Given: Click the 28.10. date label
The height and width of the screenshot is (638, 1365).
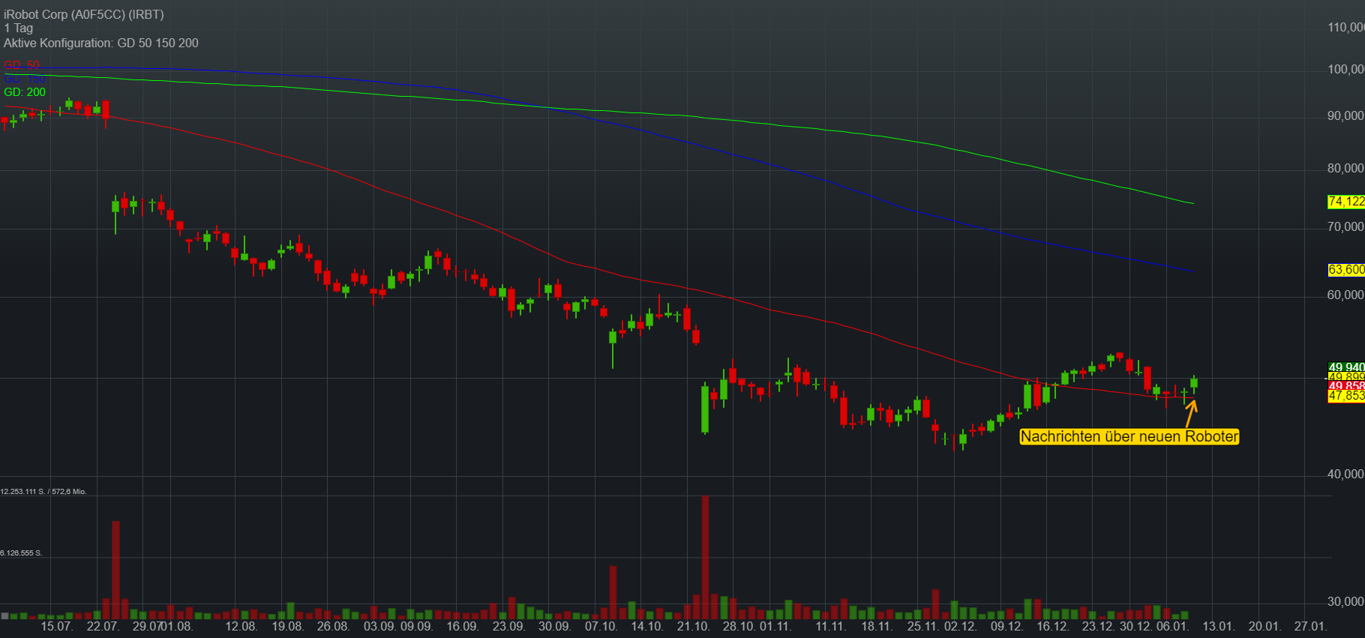Looking at the screenshot, I should (739, 627).
